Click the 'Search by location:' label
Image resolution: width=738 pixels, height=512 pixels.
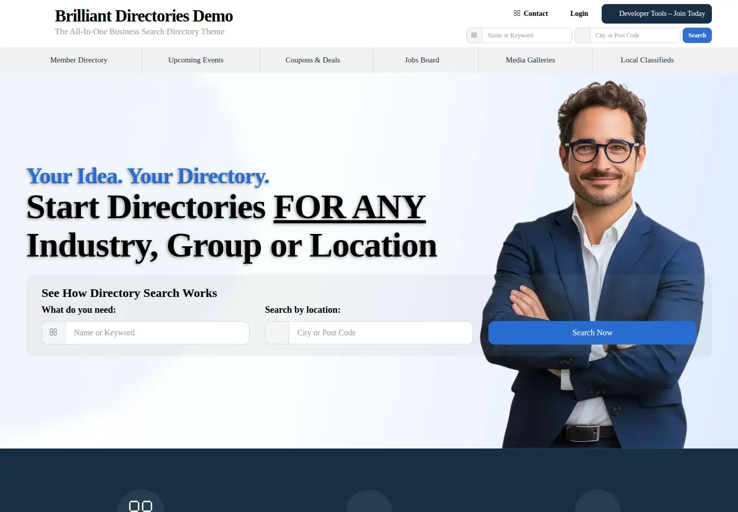click(302, 310)
